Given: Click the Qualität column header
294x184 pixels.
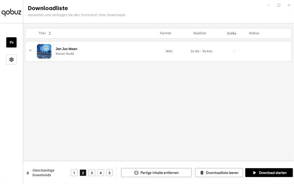Looking at the screenshot, I should (200, 33).
